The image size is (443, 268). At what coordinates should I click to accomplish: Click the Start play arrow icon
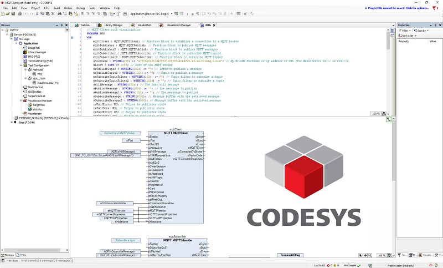tap(187, 14)
